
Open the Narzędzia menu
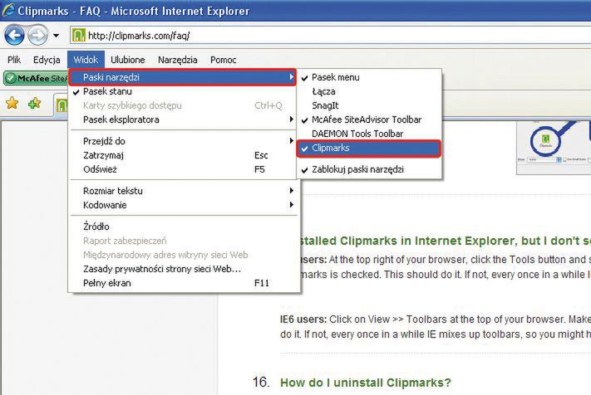178,60
